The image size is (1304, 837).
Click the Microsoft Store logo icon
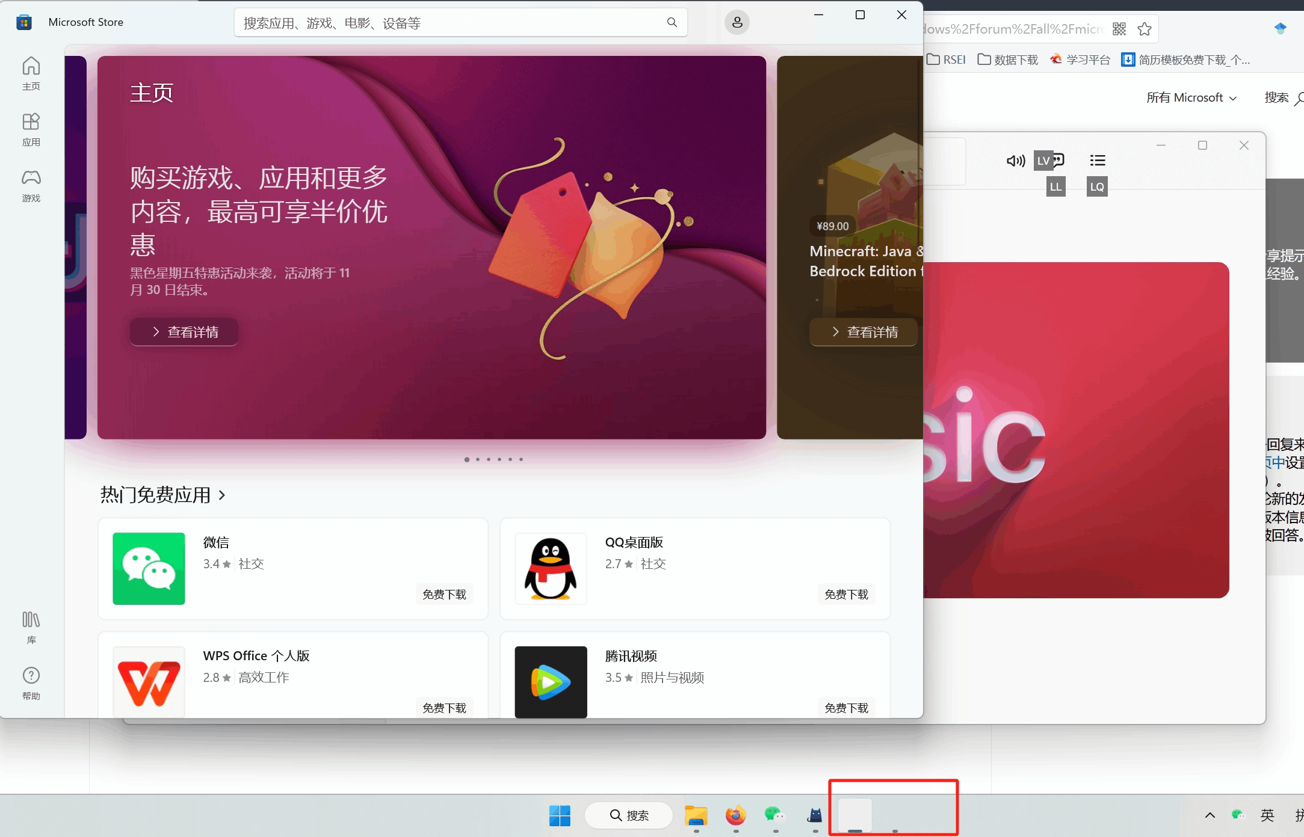coord(24,22)
